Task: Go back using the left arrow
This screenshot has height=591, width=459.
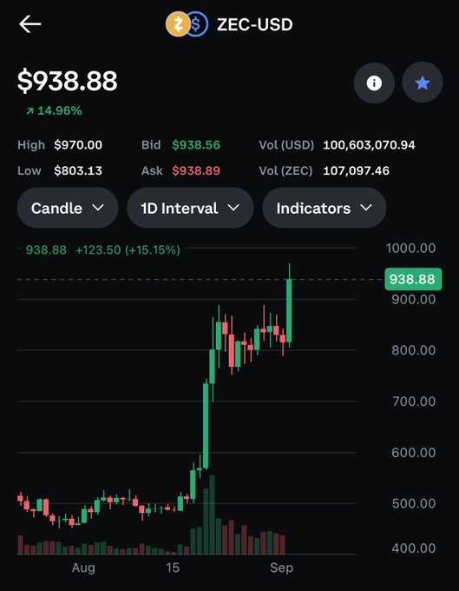Action: tap(30, 24)
